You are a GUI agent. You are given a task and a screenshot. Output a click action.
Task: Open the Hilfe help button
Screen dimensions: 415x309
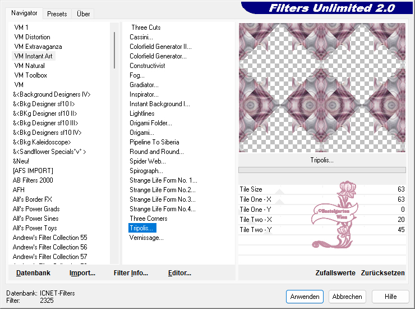(x=390, y=297)
